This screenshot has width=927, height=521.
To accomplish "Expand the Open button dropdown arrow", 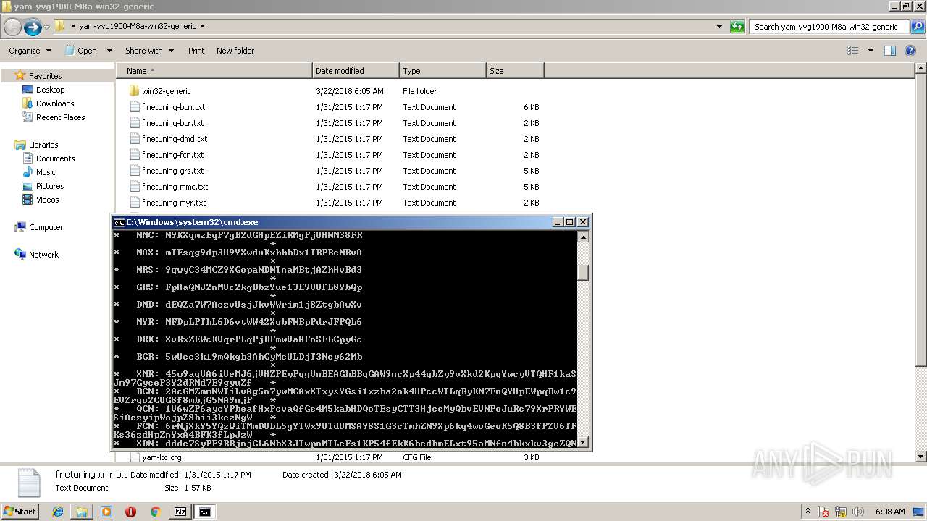I will [x=109, y=51].
